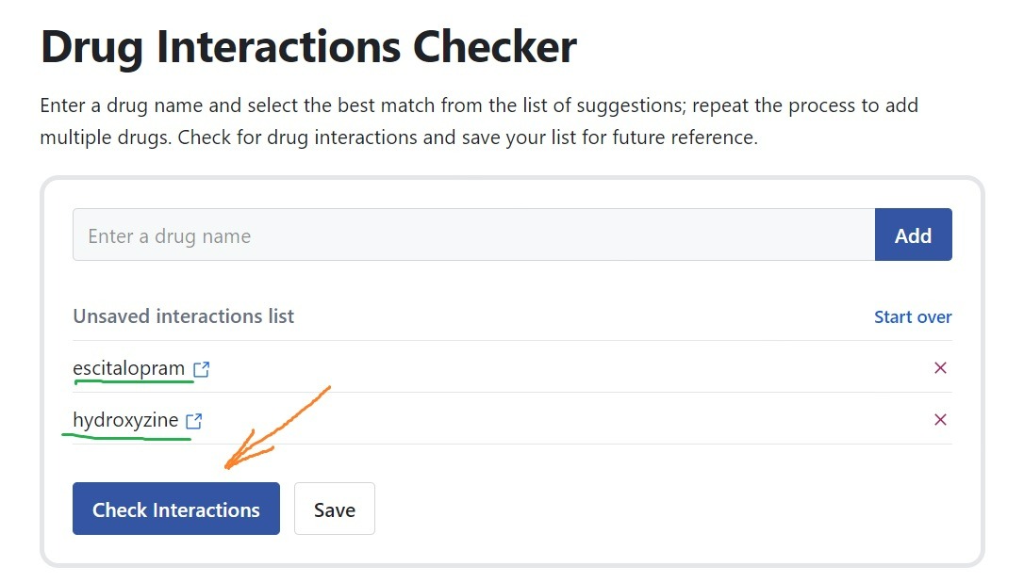This screenshot has height=582, width=1024.
Task: Open escitalopram external link icon
Action: (x=201, y=369)
